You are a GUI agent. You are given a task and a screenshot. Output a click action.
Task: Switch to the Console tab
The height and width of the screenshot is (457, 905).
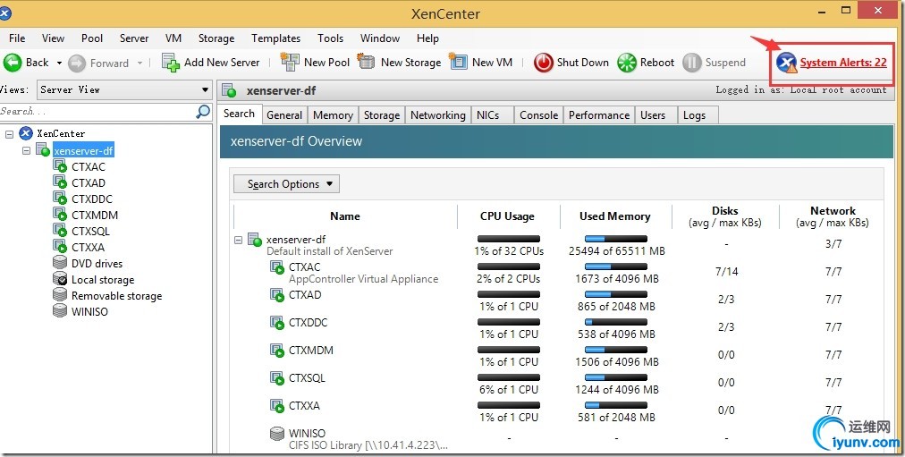[538, 114]
